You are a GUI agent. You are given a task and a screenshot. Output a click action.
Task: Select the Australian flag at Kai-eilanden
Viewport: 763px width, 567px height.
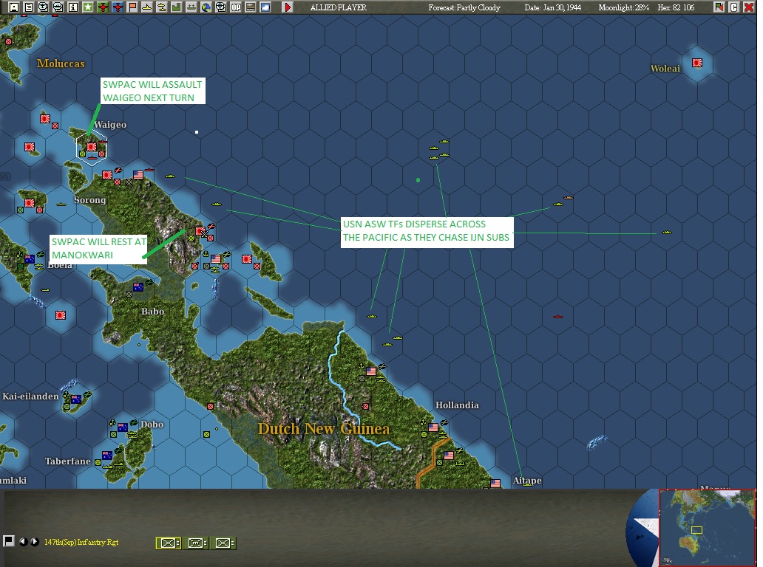[76, 399]
